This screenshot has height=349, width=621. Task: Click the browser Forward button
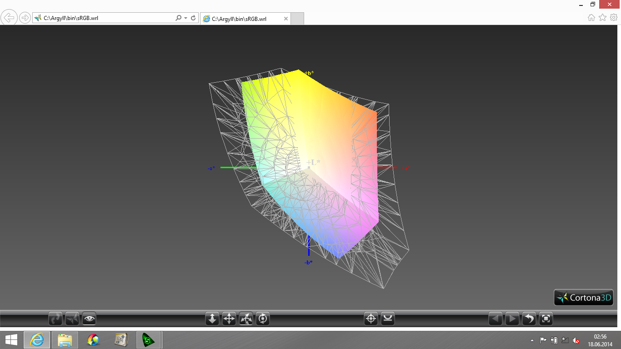point(25,18)
